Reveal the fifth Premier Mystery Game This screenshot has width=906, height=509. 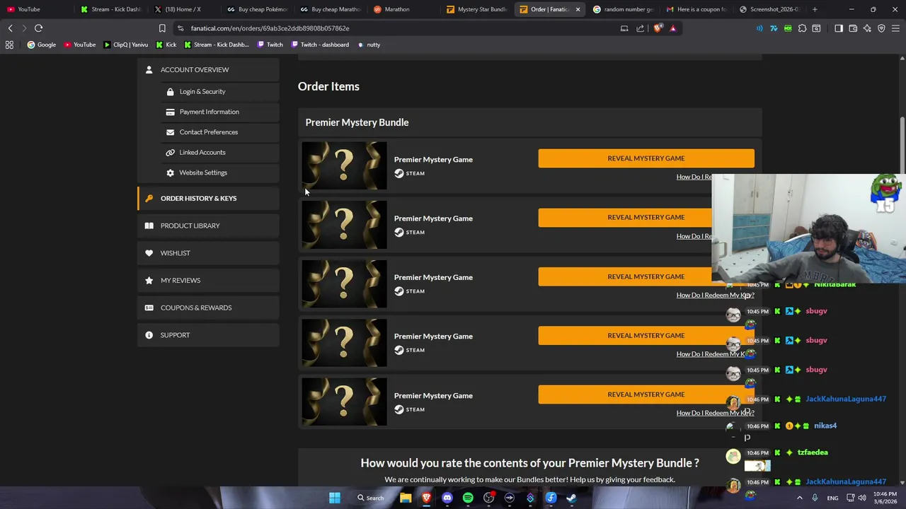(646, 394)
